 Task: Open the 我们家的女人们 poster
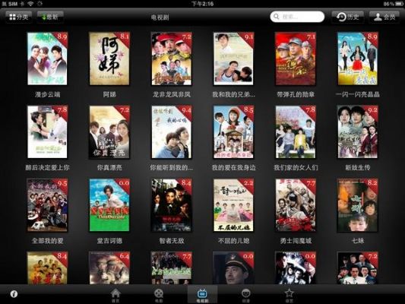pos(296,131)
